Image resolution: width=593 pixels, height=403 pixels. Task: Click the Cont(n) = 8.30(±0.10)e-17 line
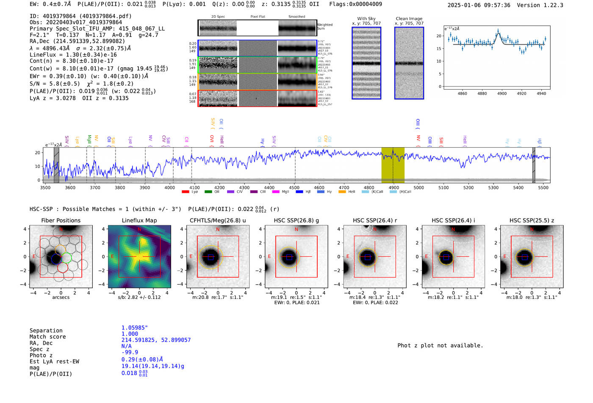click(x=72, y=61)
